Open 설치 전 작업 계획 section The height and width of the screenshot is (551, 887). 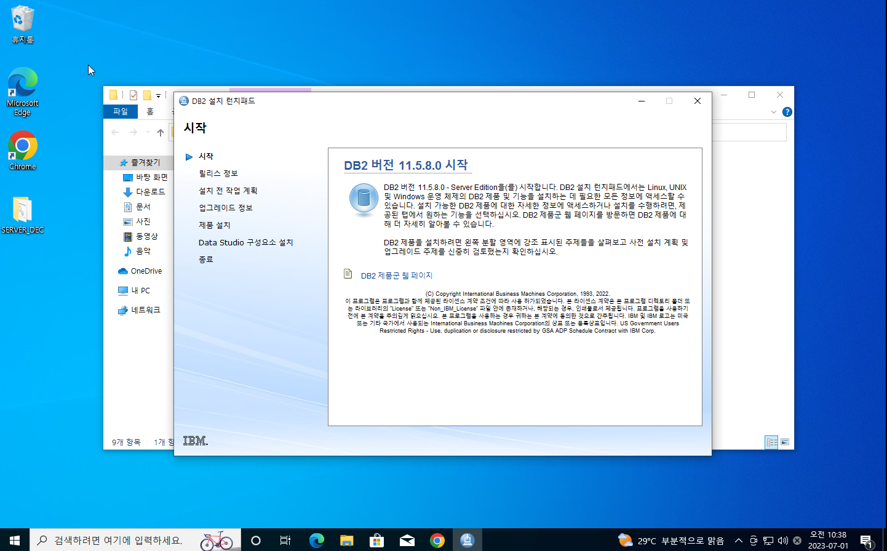pyautogui.click(x=228, y=191)
